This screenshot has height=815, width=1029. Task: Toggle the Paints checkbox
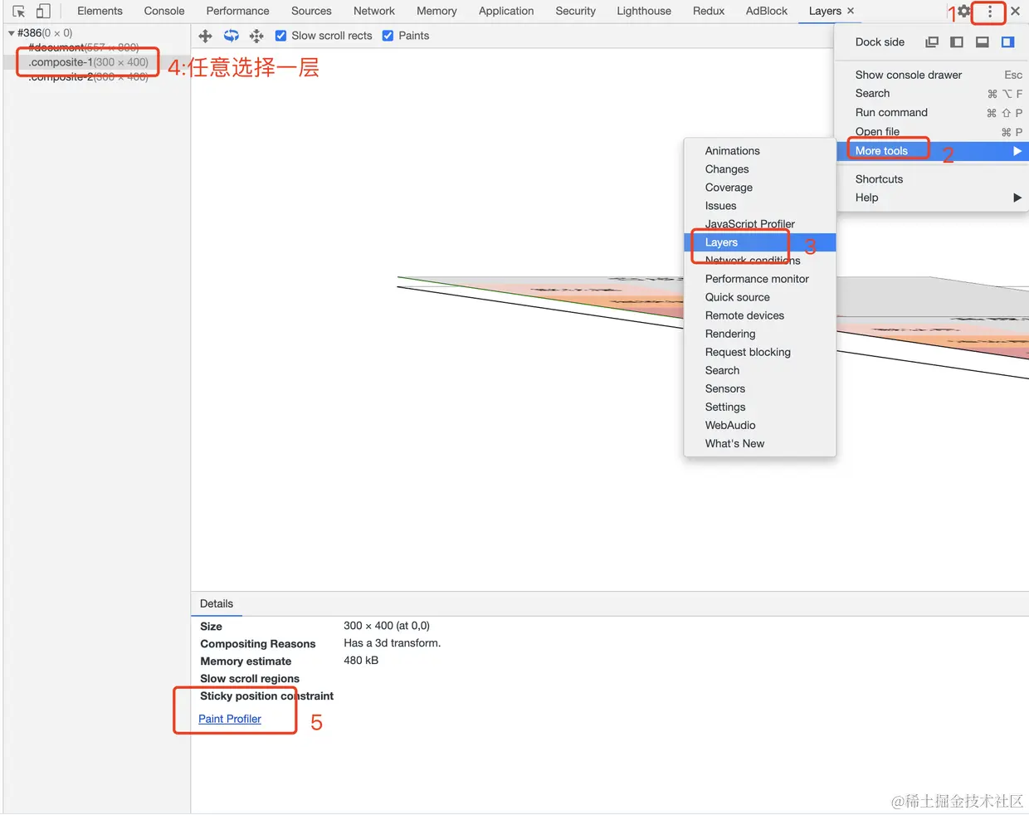[388, 36]
